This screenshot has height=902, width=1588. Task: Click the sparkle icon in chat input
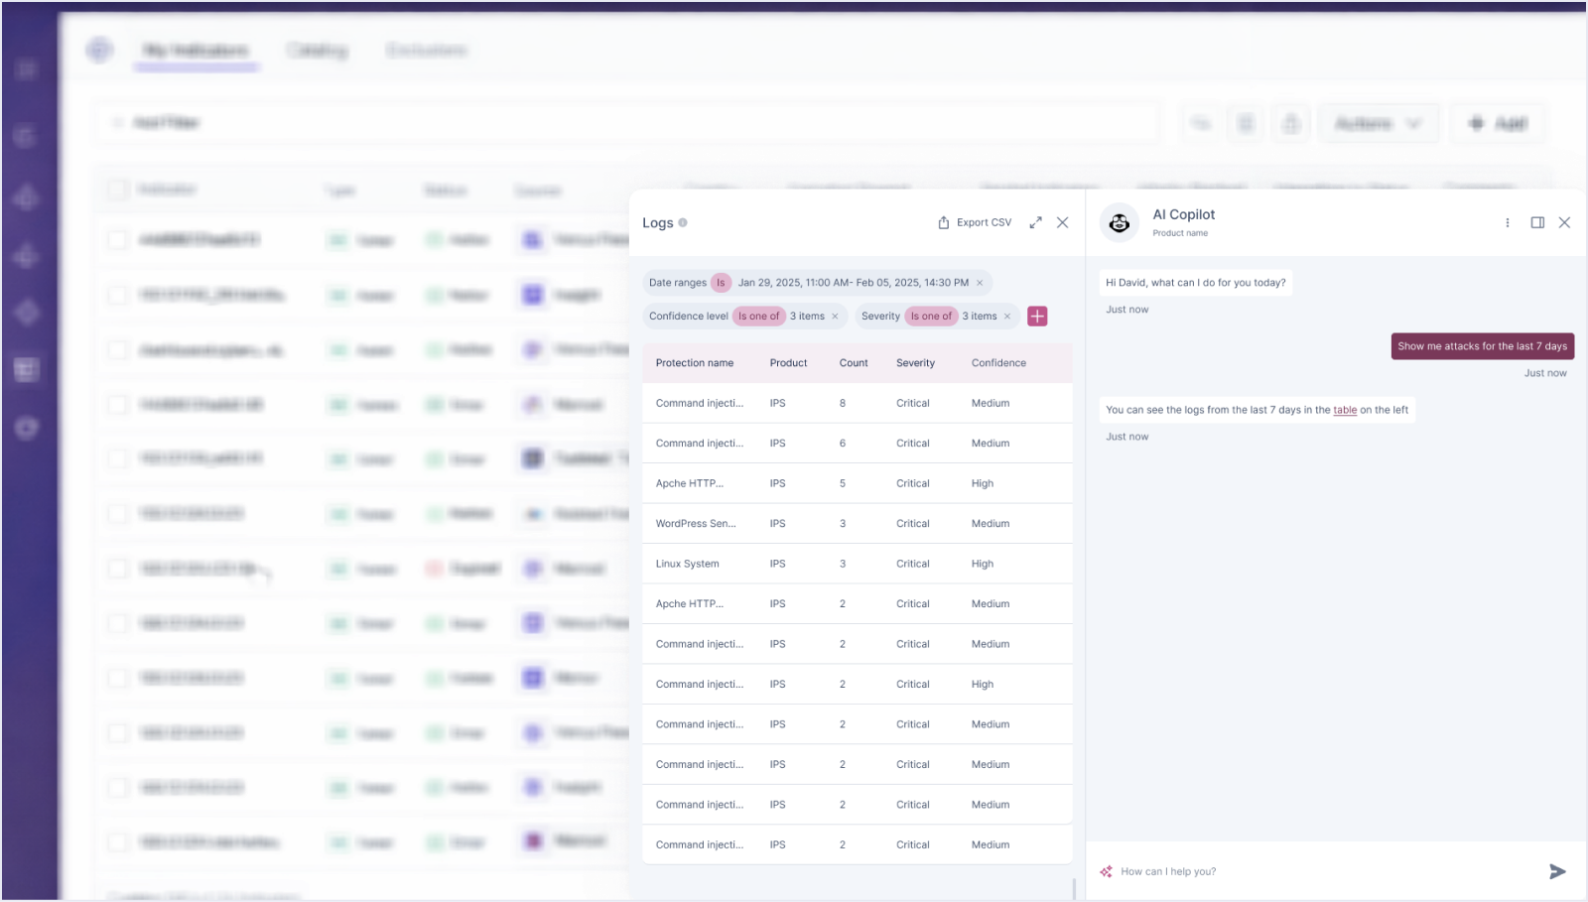click(1106, 871)
